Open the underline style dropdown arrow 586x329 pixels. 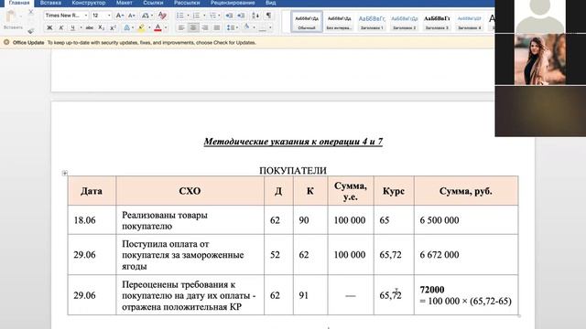tap(81, 27)
